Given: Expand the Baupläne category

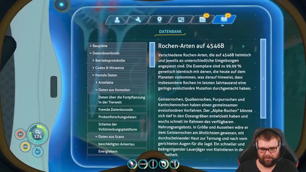Looking at the screenshot, I should tap(117, 46).
